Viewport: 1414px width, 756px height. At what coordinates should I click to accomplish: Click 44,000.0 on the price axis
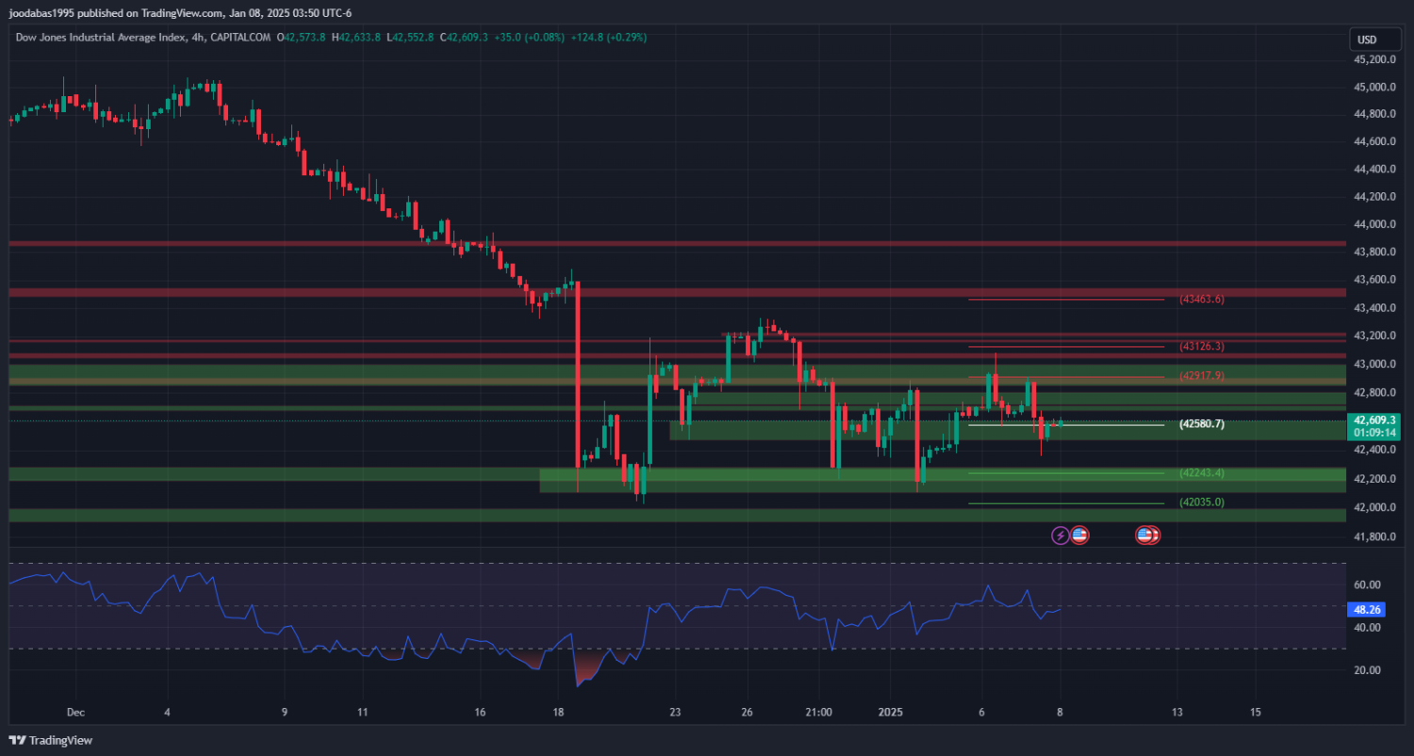(x=1374, y=224)
